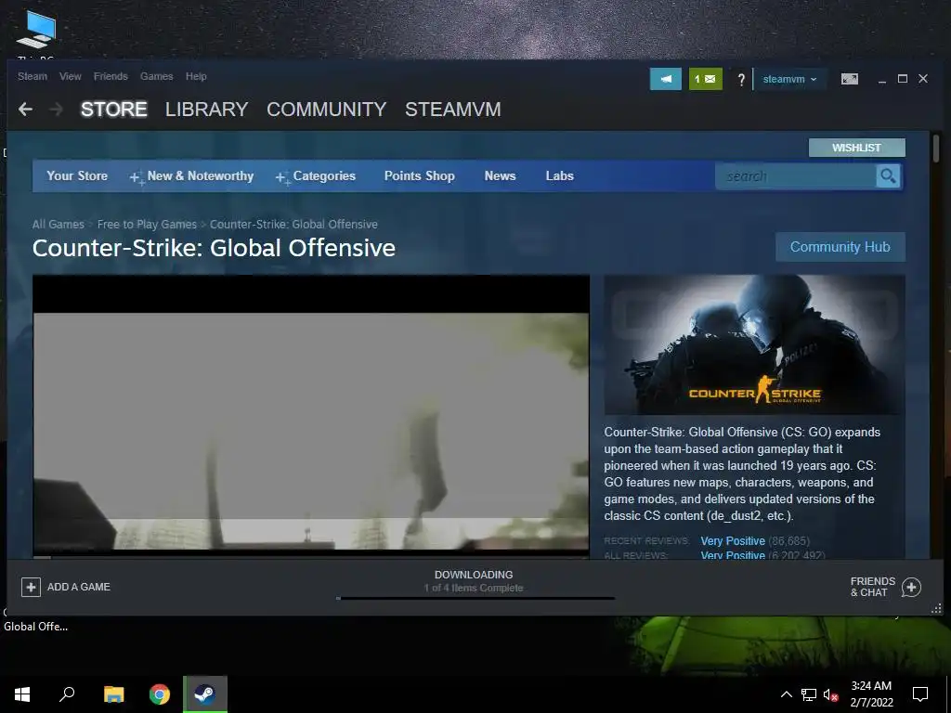Open File Explorer in the taskbar
The width and height of the screenshot is (951, 713).
pyautogui.click(x=113, y=694)
